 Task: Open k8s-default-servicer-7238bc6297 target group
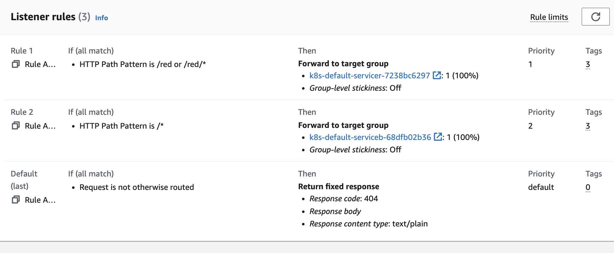(369, 75)
